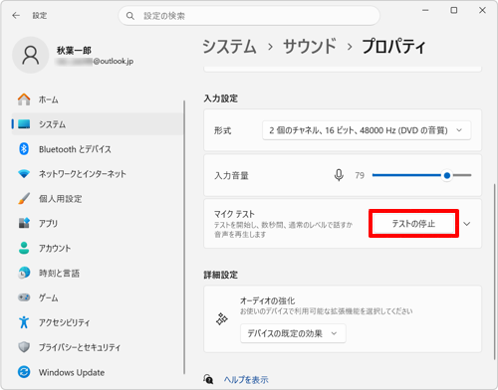498x390 pixels.
Task: Click the 入力音量 value 79
Action: (x=360, y=175)
